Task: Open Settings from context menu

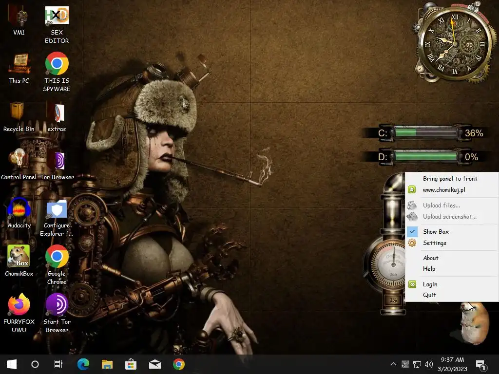Action: pyautogui.click(x=452, y=243)
